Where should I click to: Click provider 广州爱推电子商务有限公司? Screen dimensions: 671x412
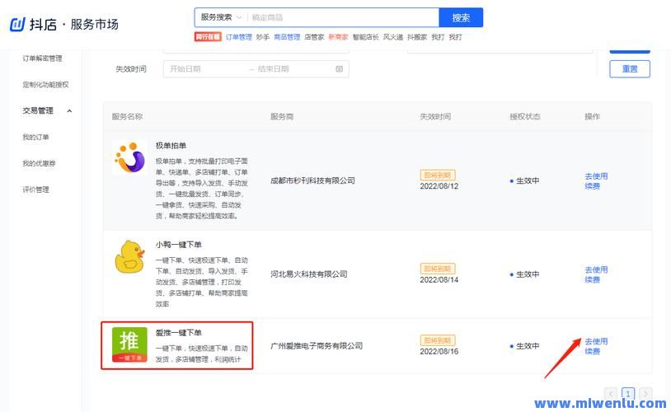click(x=317, y=346)
